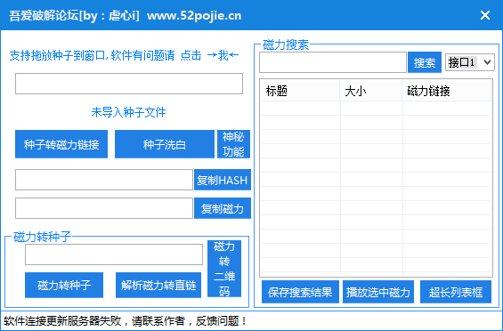Click the 解析磁力转直链 button

(158, 285)
